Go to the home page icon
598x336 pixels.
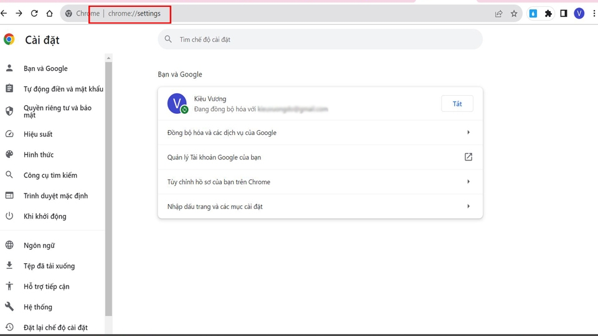[50, 13]
